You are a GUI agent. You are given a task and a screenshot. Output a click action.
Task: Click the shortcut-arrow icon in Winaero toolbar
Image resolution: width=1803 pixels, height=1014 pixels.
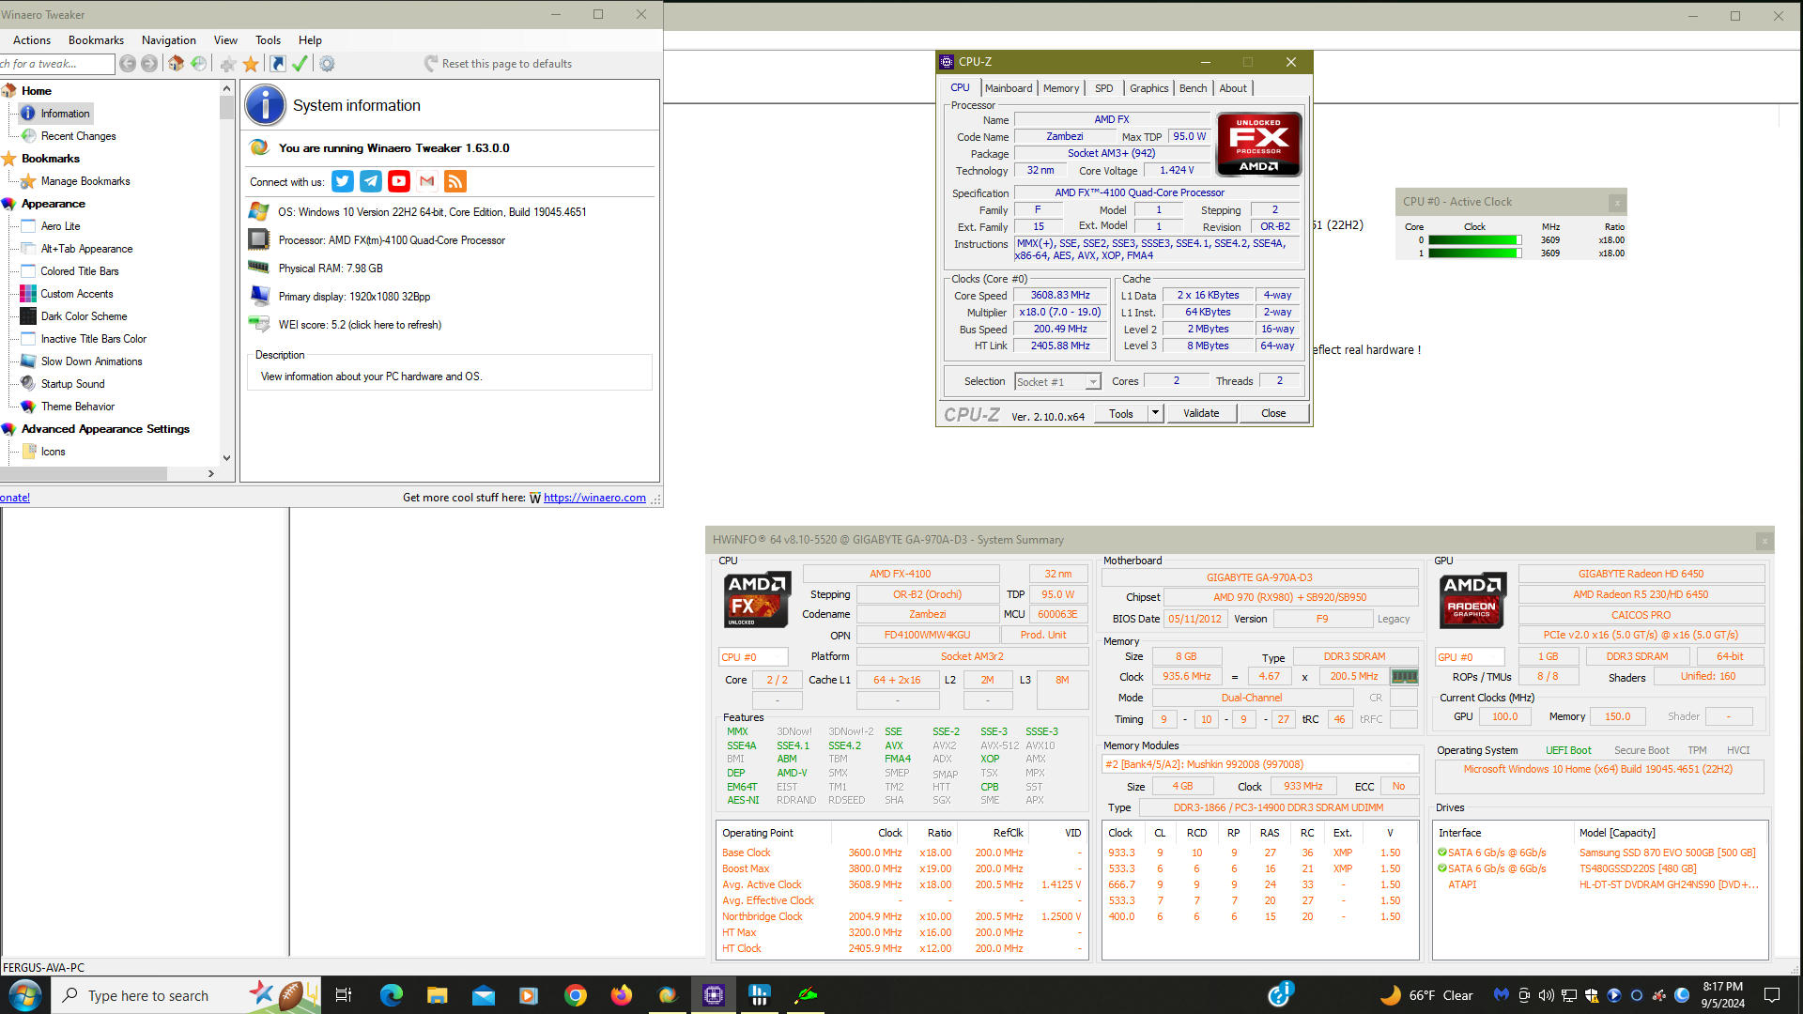(x=277, y=64)
